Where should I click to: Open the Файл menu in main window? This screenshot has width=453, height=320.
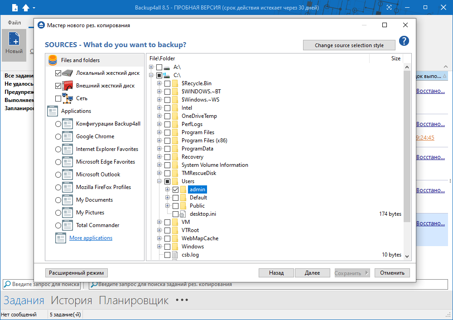(x=14, y=23)
